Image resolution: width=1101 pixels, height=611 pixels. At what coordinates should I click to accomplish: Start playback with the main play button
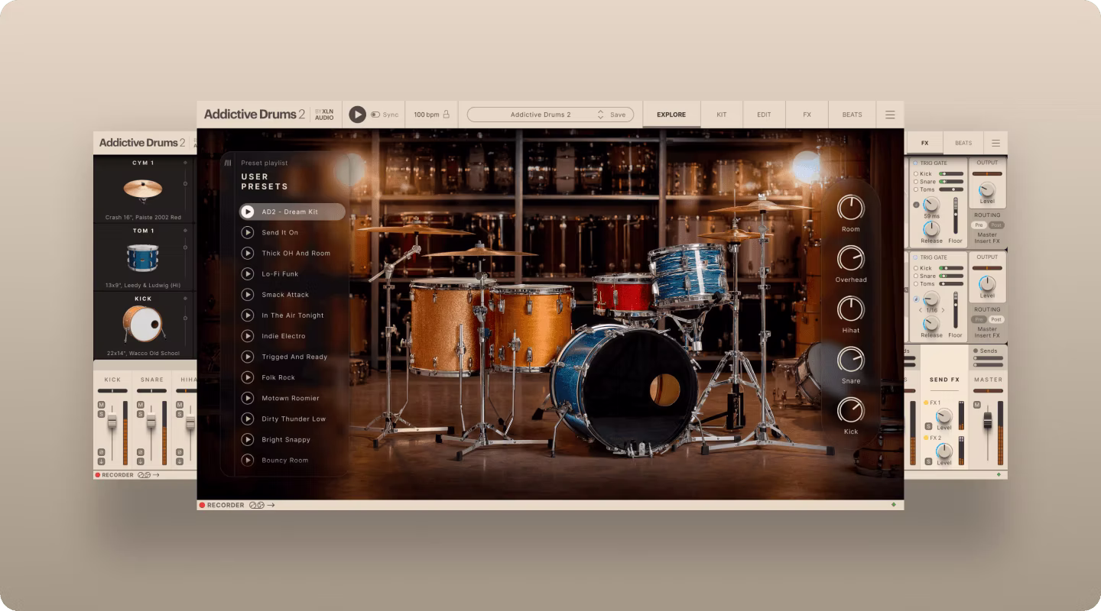357,115
